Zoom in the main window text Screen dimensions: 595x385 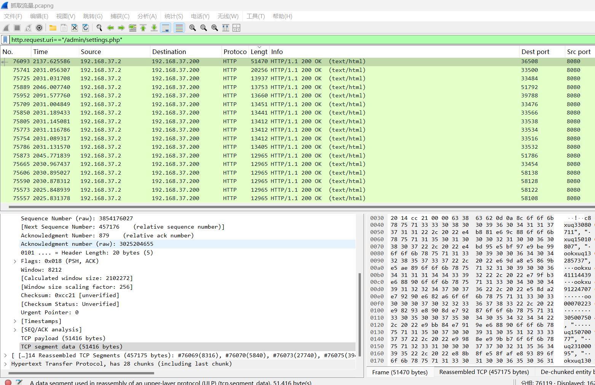coord(193,28)
